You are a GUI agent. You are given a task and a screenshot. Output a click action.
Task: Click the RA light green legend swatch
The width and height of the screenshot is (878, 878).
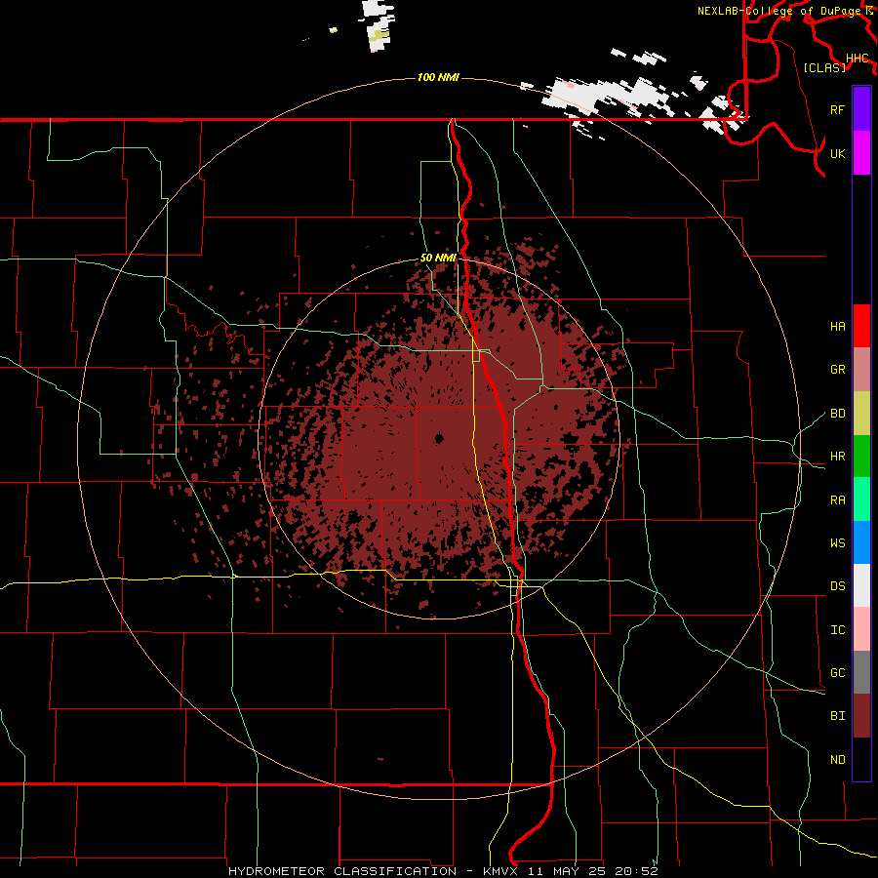click(861, 499)
